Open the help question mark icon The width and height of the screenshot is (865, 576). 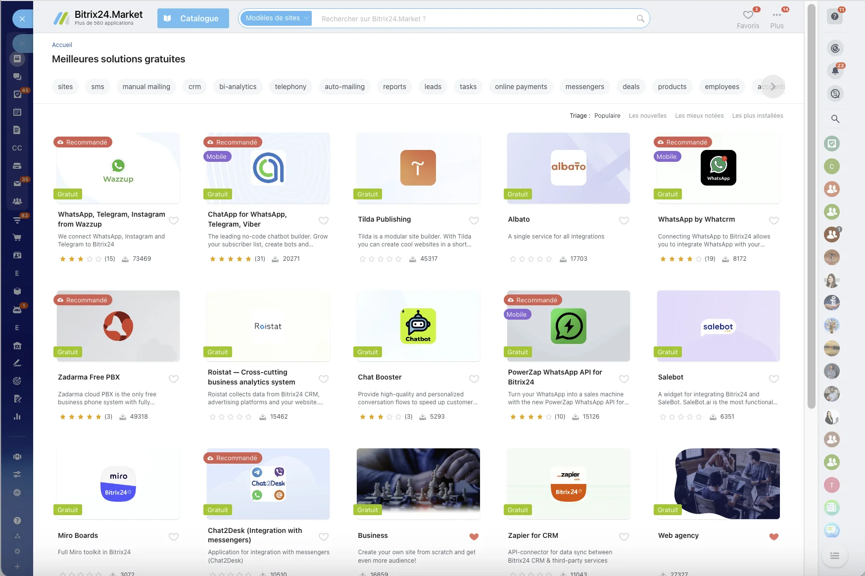click(x=835, y=16)
